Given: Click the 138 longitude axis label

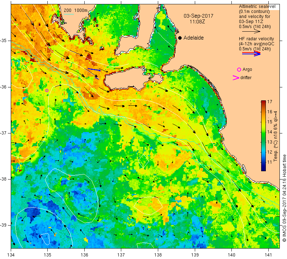Looking at the screenshot, I should coord(158,255).
